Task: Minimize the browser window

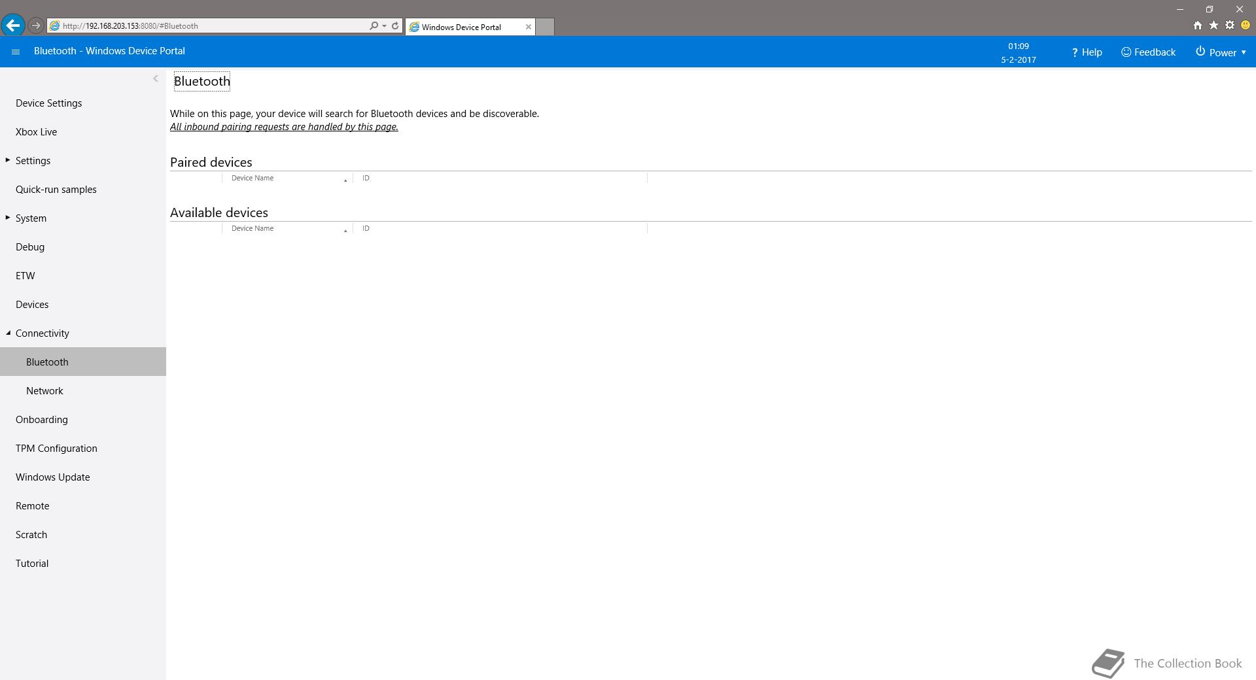Action: click(x=1180, y=9)
